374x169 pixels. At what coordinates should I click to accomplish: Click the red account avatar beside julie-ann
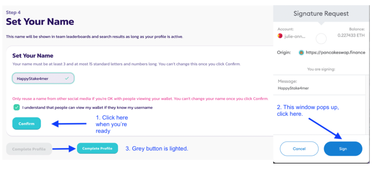click(x=280, y=36)
